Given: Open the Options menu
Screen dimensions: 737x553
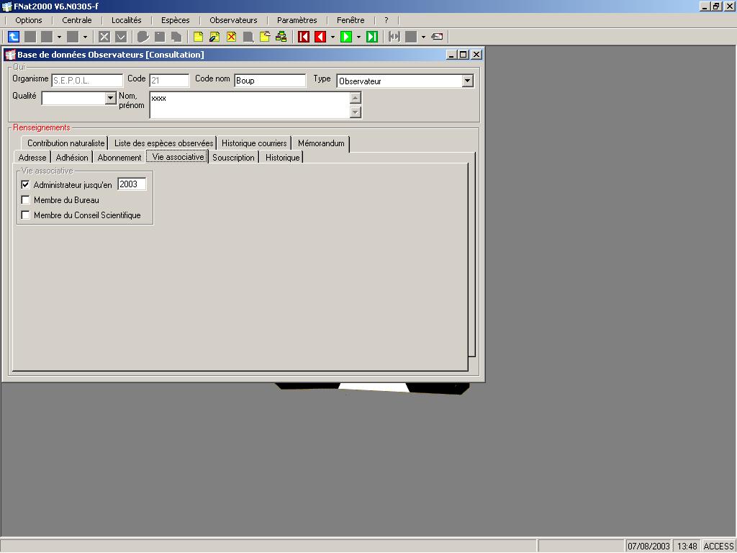Looking at the screenshot, I should pyautogui.click(x=29, y=20).
